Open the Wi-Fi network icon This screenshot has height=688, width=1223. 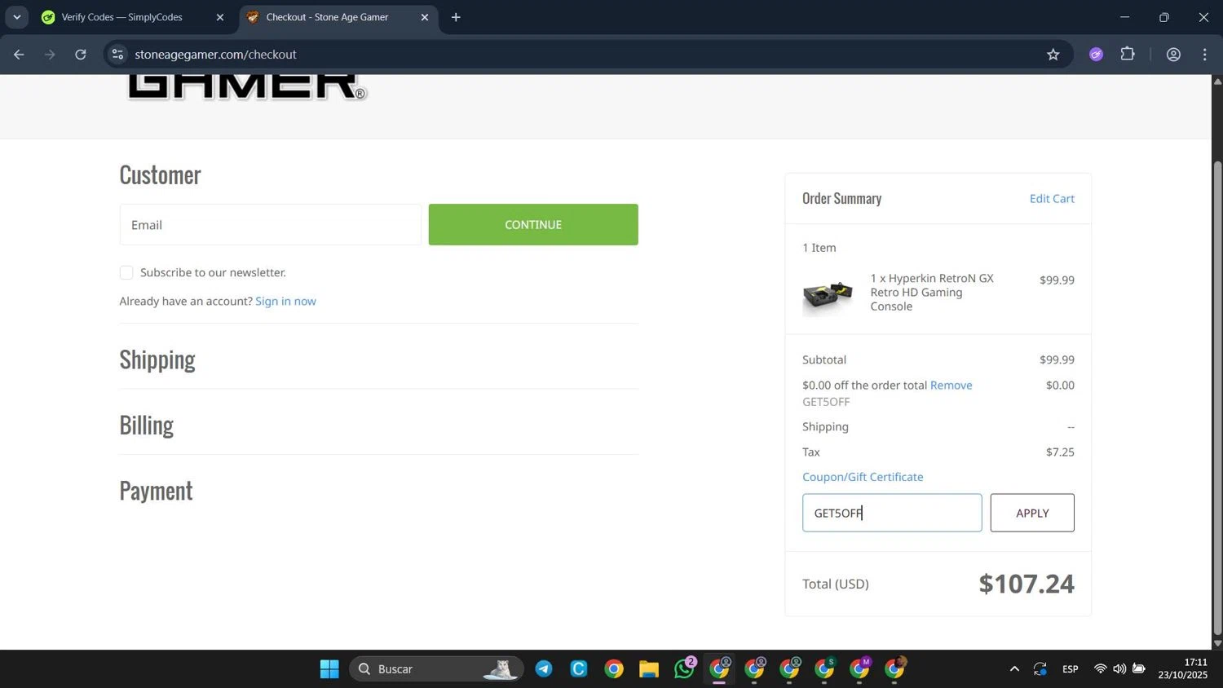(x=1100, y=669)
